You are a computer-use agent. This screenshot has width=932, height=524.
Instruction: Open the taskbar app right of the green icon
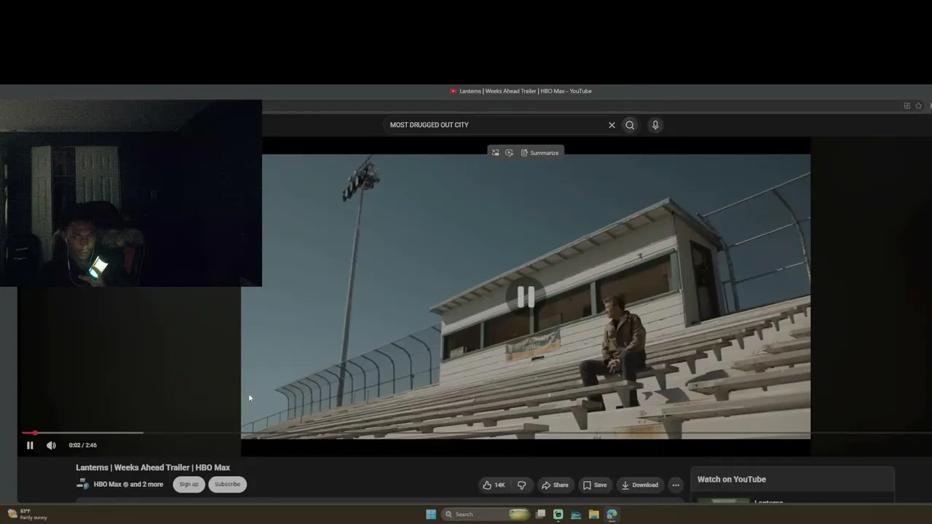pyautogui.click(x=576, y=515)
